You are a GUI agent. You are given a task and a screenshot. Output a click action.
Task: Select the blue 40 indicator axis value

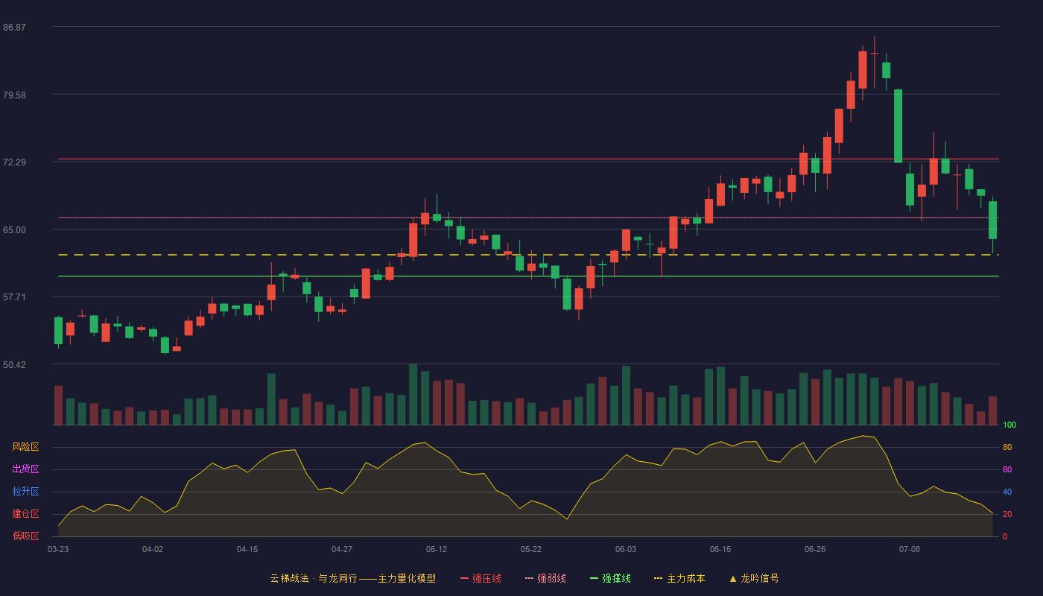(x=1007, y=492)
